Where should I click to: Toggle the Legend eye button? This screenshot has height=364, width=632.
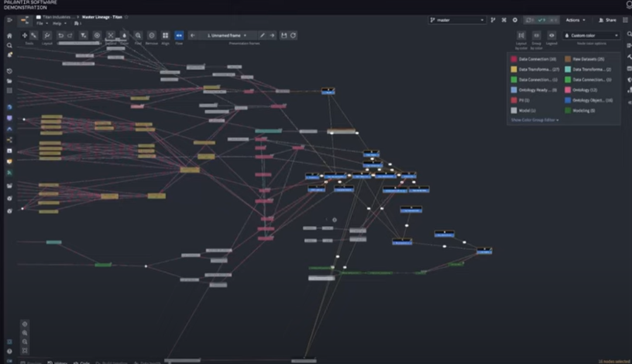(x=551, y=36)
